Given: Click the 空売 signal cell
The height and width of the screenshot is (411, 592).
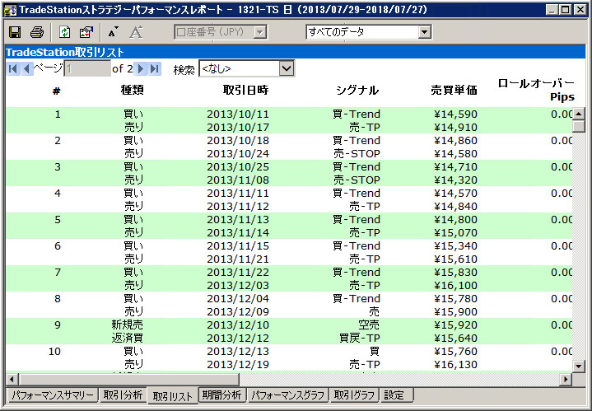Looking at the screenshot, I should 369,325.
